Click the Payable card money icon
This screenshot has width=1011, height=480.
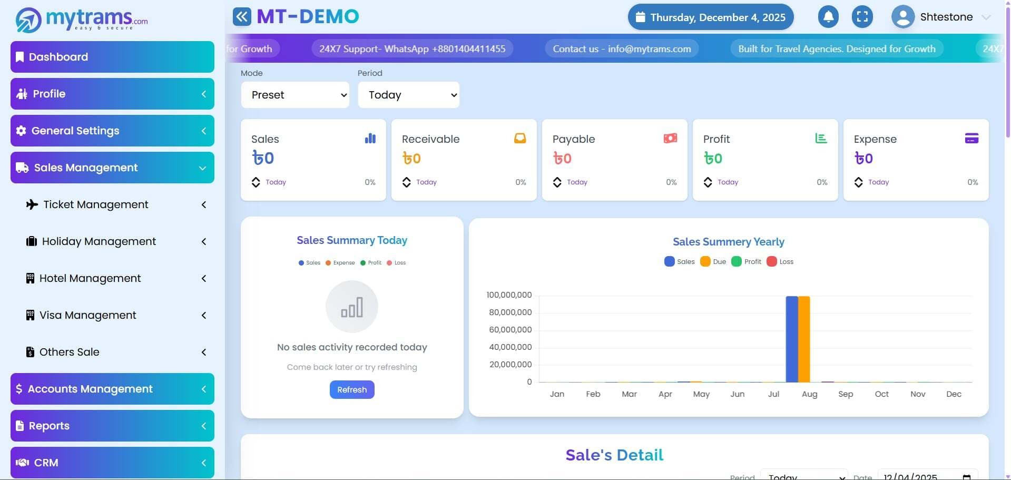[670, 139]
